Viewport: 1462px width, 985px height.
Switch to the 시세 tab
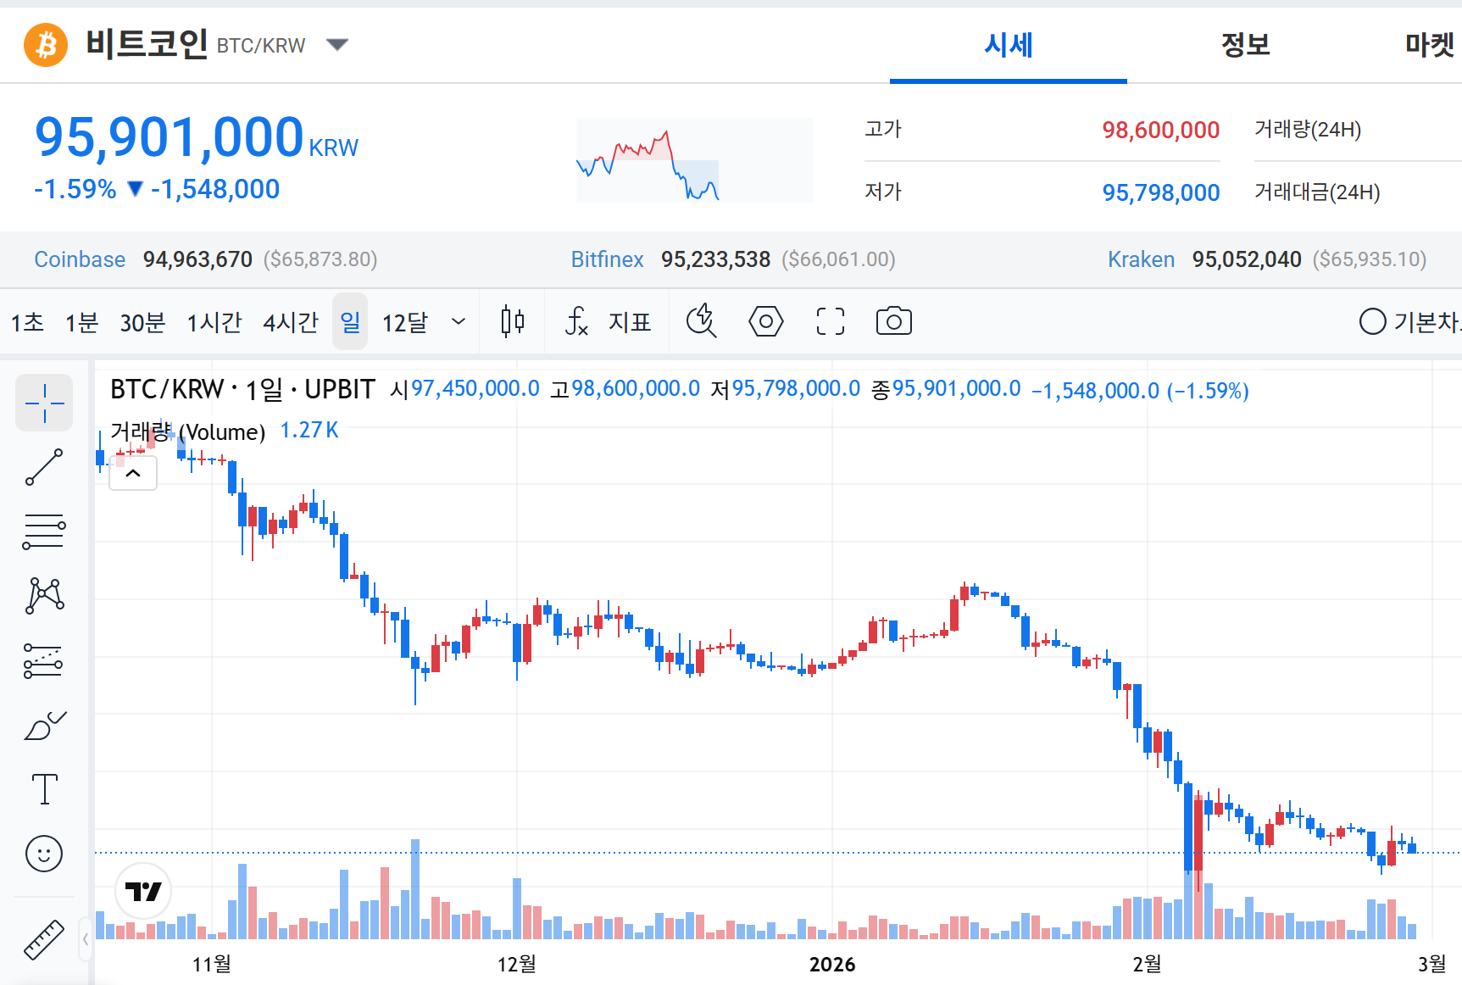(x=1009, y=45)
